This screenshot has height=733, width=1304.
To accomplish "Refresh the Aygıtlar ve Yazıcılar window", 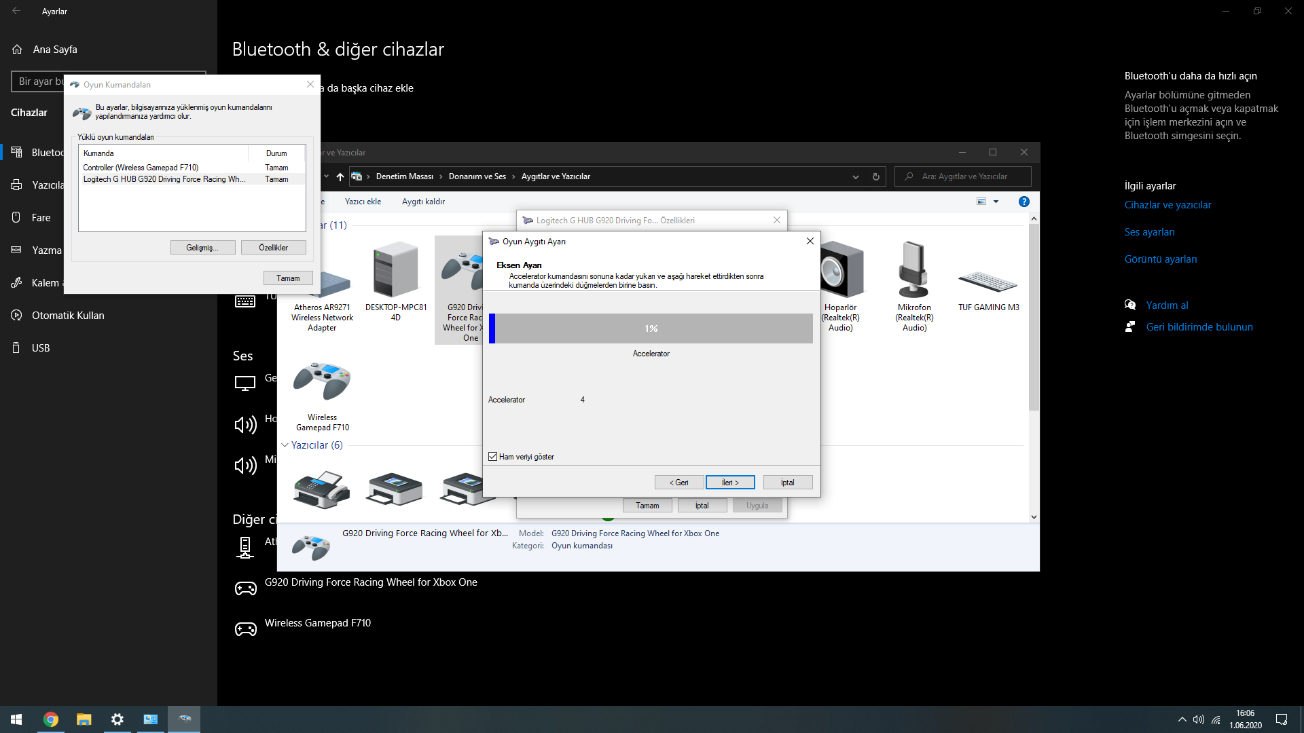I will 876,177.
